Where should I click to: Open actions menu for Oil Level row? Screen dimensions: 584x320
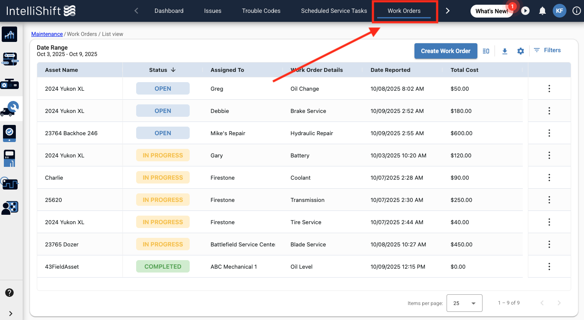click(x=549, y=267)
